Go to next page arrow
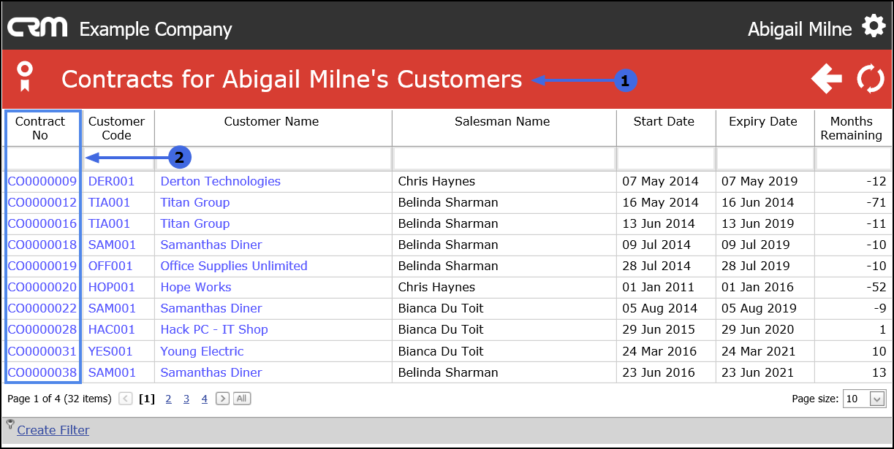Screen dimensions: 894x449 click(x=223, y=399)
